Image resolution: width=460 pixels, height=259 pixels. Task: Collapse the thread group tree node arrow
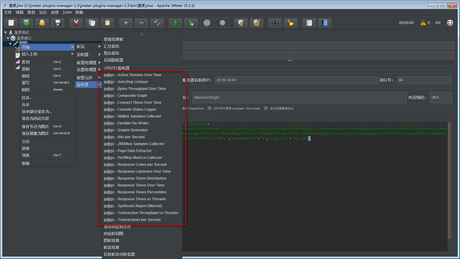click(8, 38)
